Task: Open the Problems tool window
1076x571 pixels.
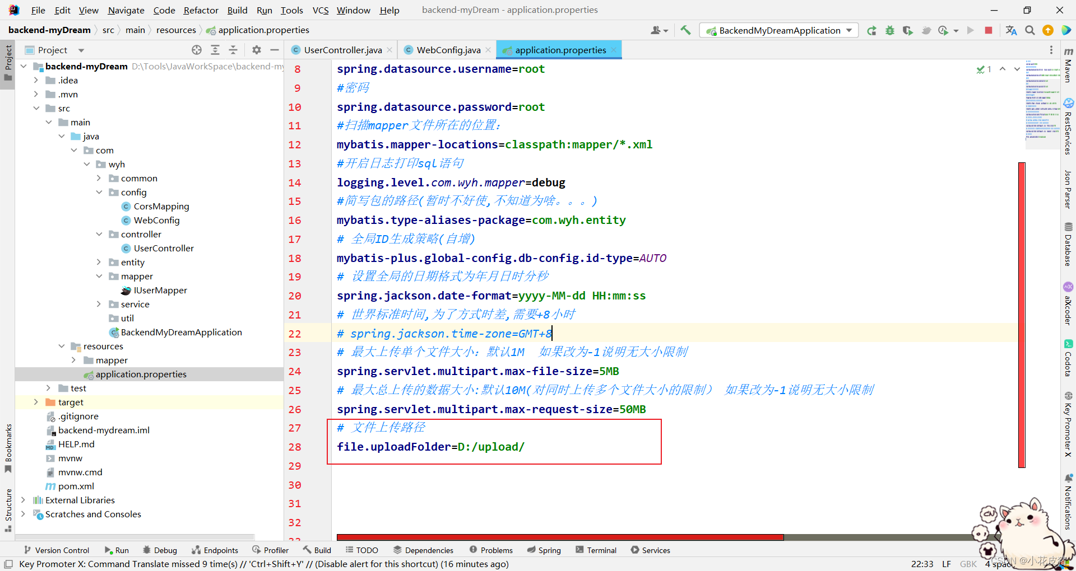Action: (491, 550)
